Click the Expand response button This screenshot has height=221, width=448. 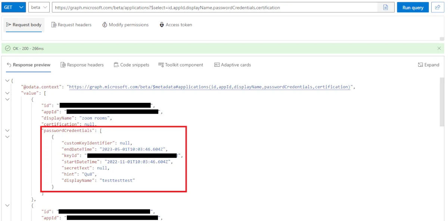[429, 65]
